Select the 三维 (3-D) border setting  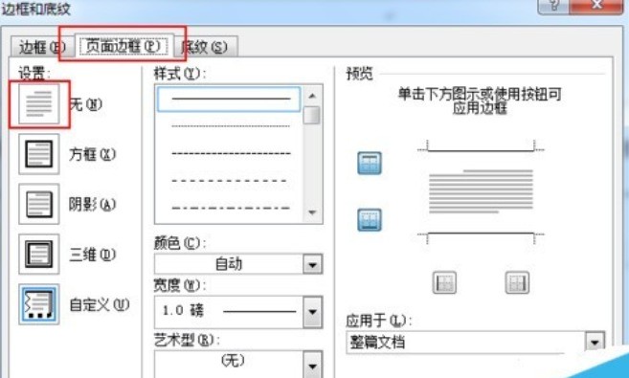tap(39, 255)
